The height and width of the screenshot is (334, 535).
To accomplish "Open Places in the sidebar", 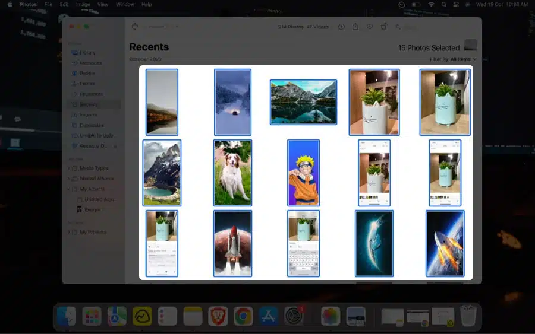I will point(94,84).
